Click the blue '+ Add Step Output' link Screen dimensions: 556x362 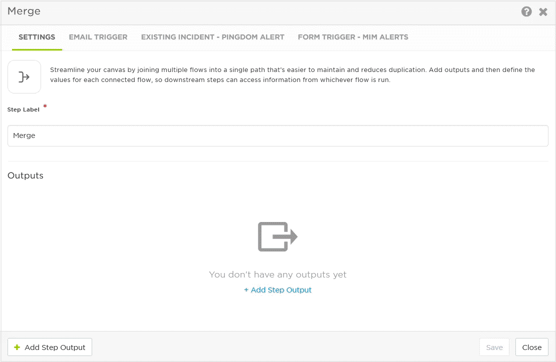pos(277,290)
